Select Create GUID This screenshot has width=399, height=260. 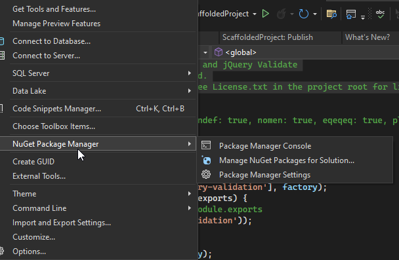(98, 162)
